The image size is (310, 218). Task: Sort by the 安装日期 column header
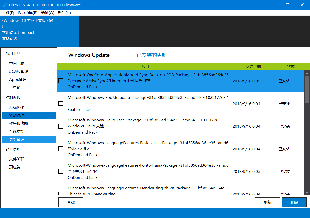[x=253, y=67]
